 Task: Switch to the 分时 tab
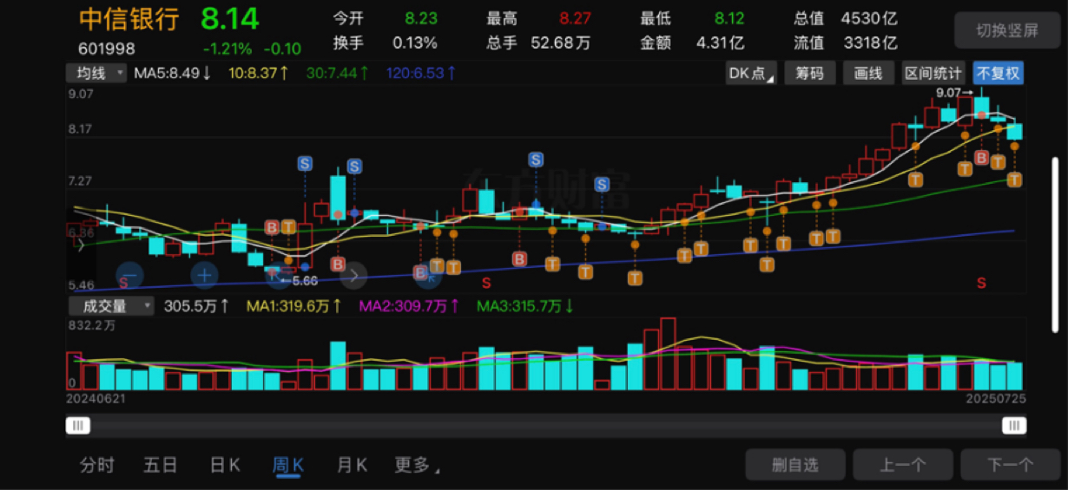coord(97,466)
